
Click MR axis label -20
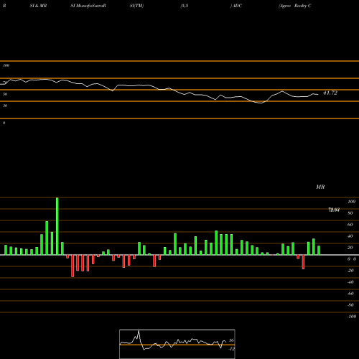pos(350,271)
